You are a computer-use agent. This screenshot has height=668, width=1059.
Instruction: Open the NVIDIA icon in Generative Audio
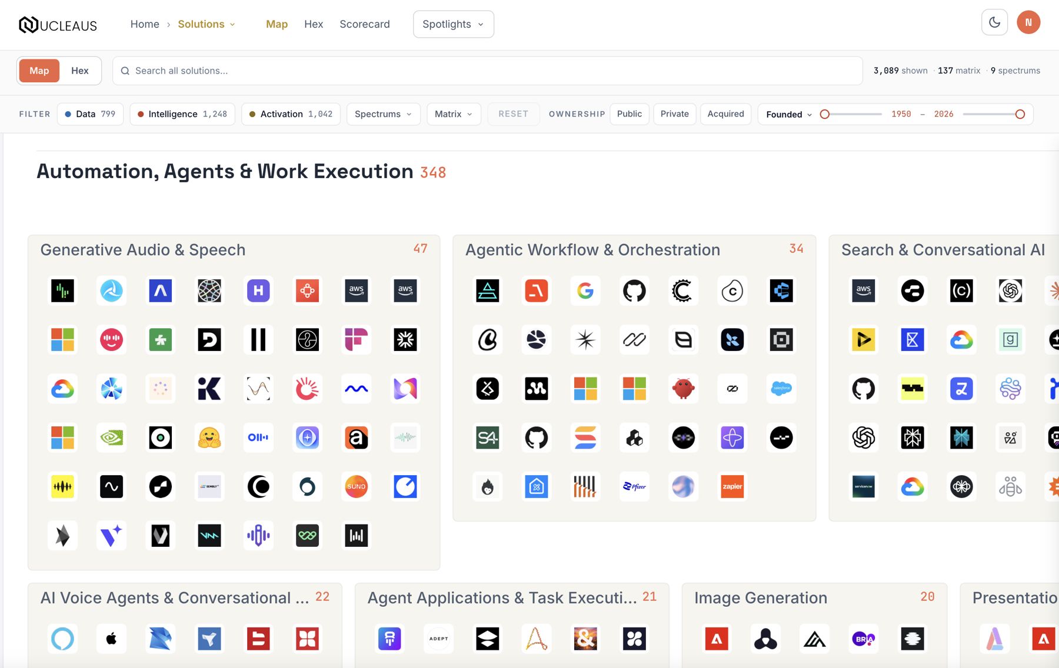tap(112, 437)
